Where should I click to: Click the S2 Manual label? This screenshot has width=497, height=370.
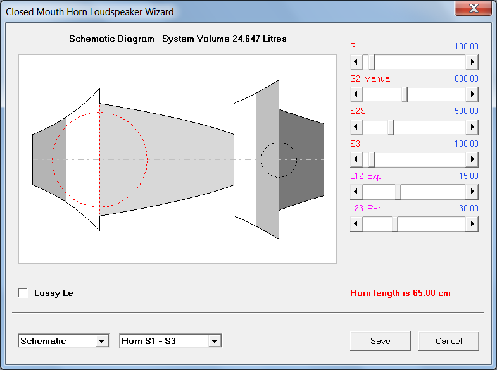tap(371, 78)
